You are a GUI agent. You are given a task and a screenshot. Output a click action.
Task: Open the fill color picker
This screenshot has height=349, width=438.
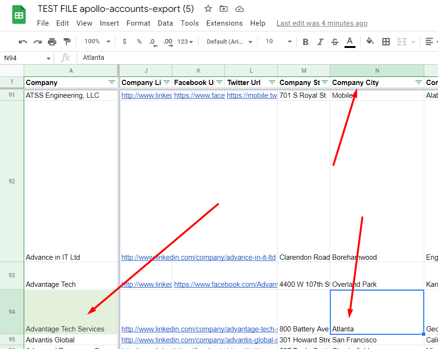coord(370,41)
